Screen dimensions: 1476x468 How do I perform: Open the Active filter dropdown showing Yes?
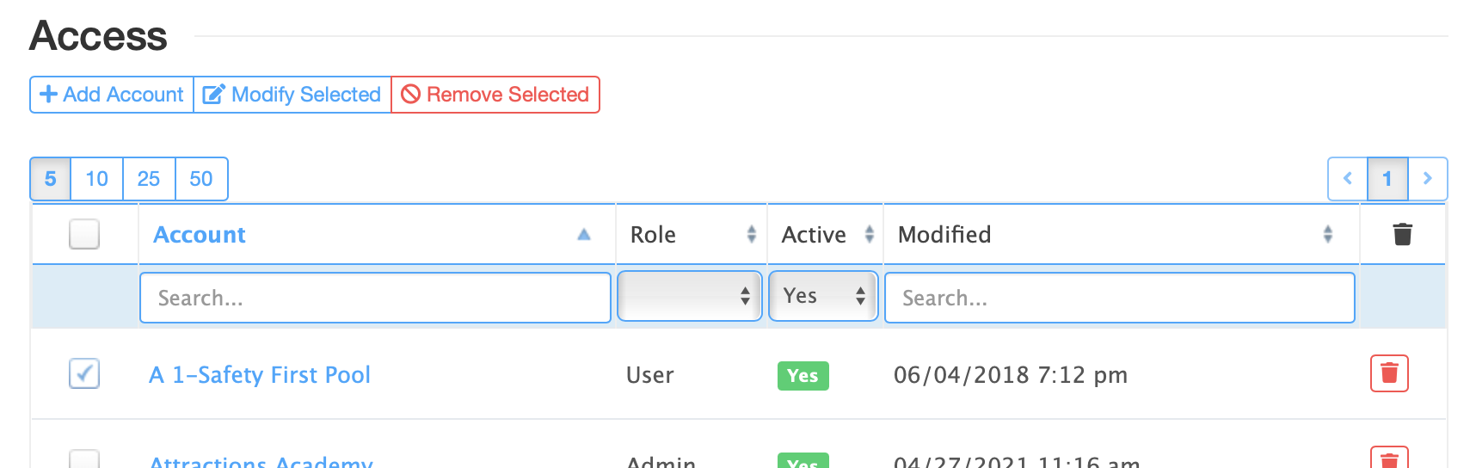[x=823, y=296]
